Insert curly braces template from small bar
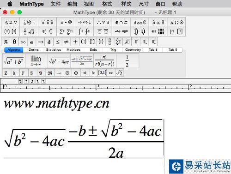231x174 pixels. coord(101,42)
